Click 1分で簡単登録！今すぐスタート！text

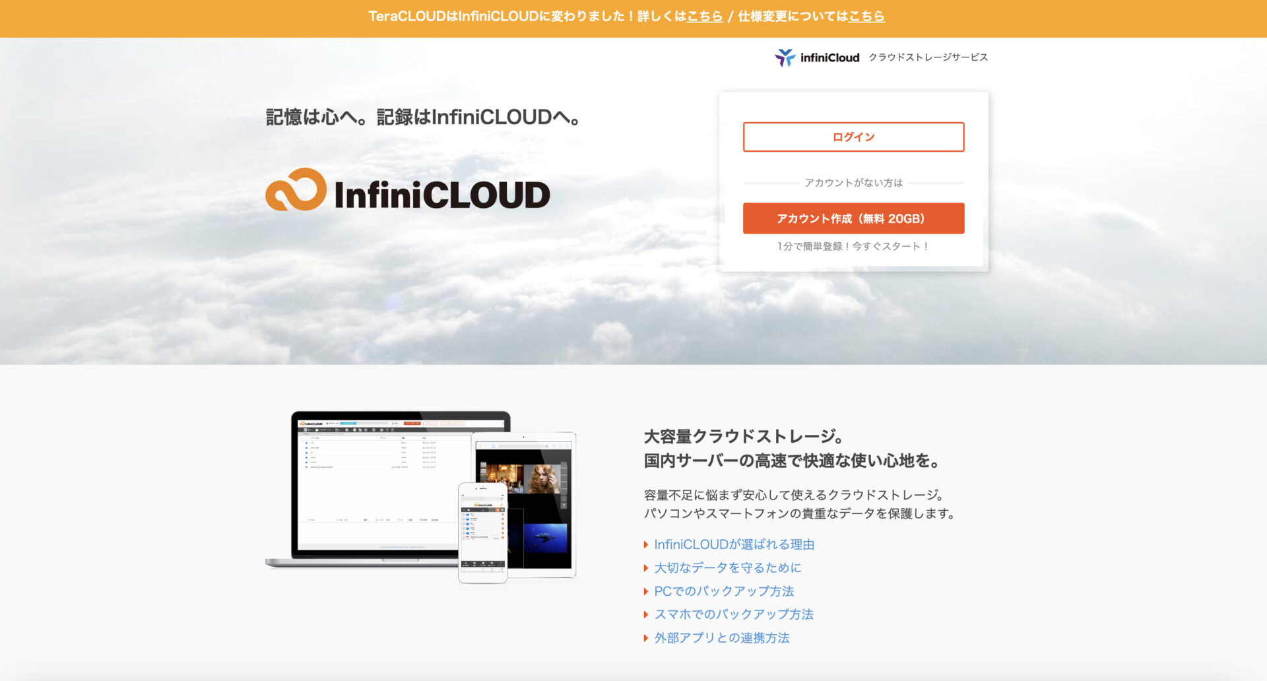pos(853,246)
